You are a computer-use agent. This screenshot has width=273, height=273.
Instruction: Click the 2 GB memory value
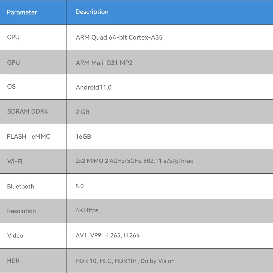[82, 112]
